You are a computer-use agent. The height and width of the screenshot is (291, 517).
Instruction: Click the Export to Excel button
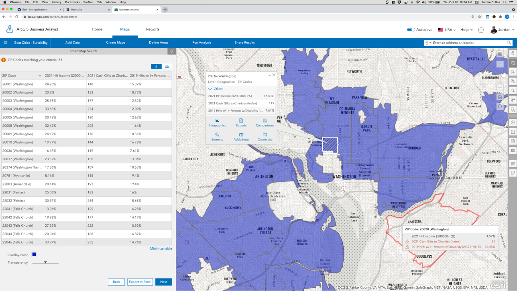tap(140, 282)
